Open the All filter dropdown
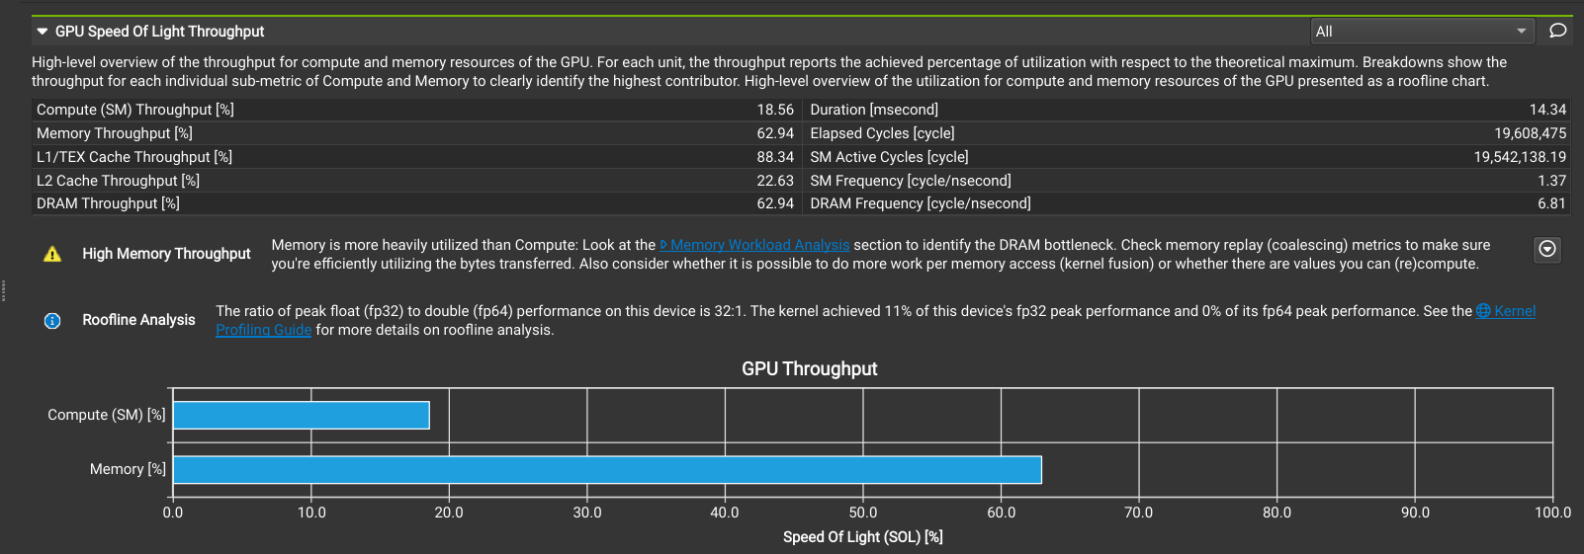1584x554 pixels. click(x=1422, y=32)
